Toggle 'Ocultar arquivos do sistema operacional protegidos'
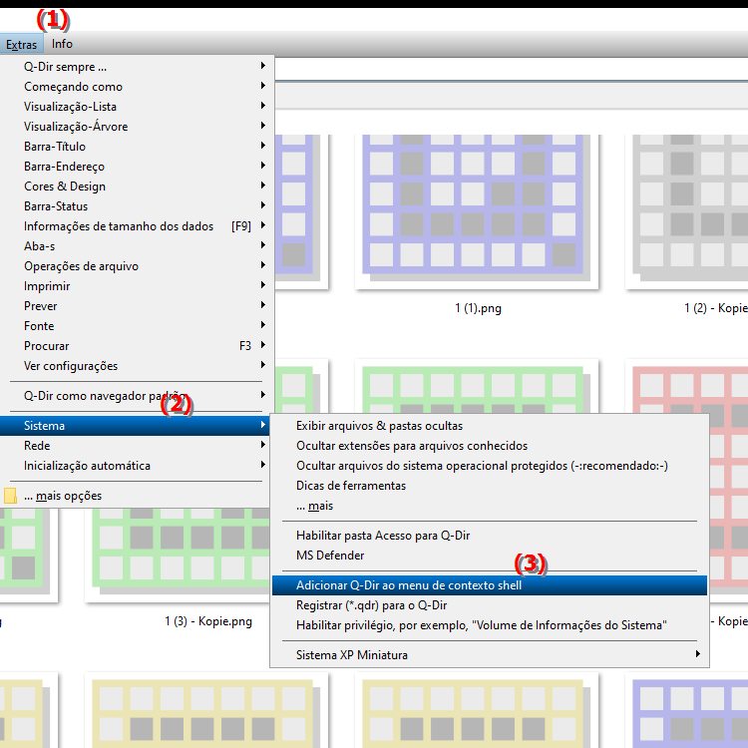The image size is (748, 748). pos(490,466)
